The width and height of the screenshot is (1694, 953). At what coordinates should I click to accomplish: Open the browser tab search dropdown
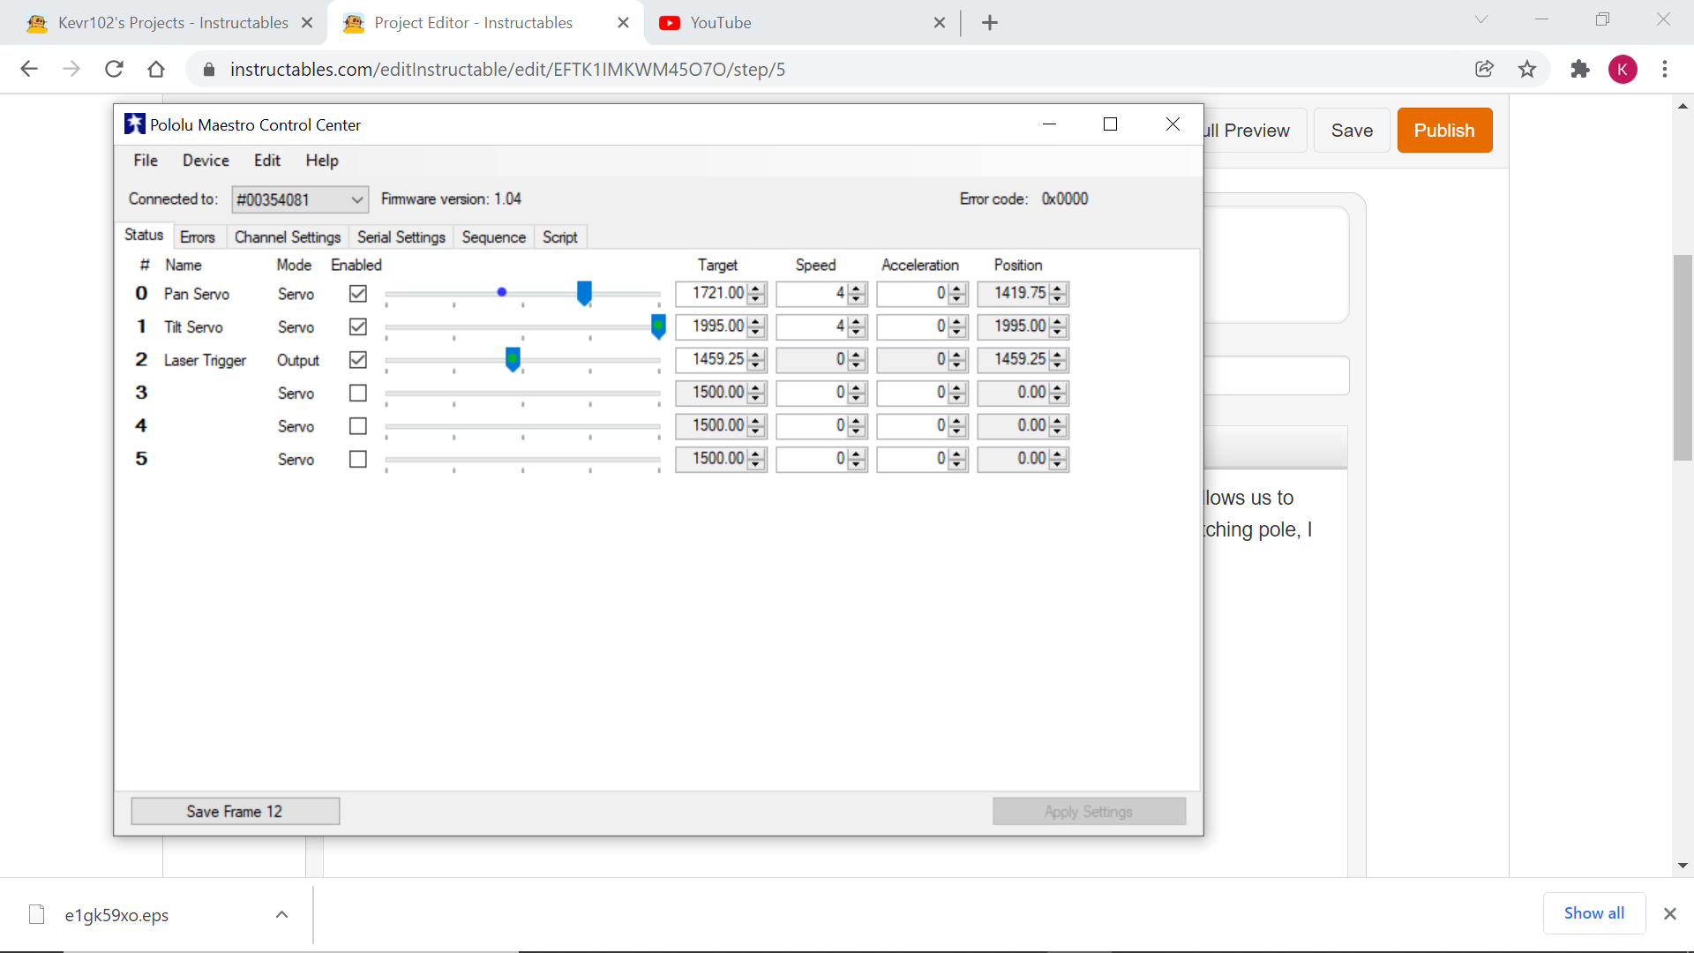click(1481, 19)
